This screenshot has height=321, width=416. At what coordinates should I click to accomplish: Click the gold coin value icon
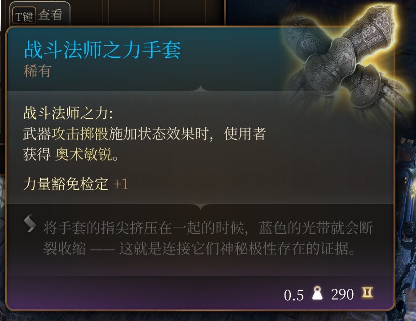coord(368,293)
